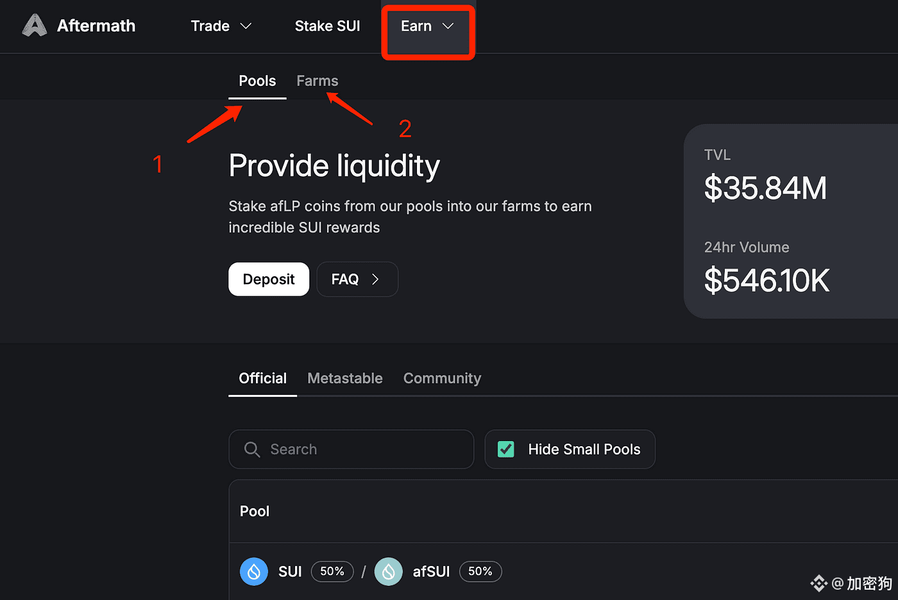Open the Earn dropdown chevron
This screenshot has height=600, width=898.
(448, 26)
